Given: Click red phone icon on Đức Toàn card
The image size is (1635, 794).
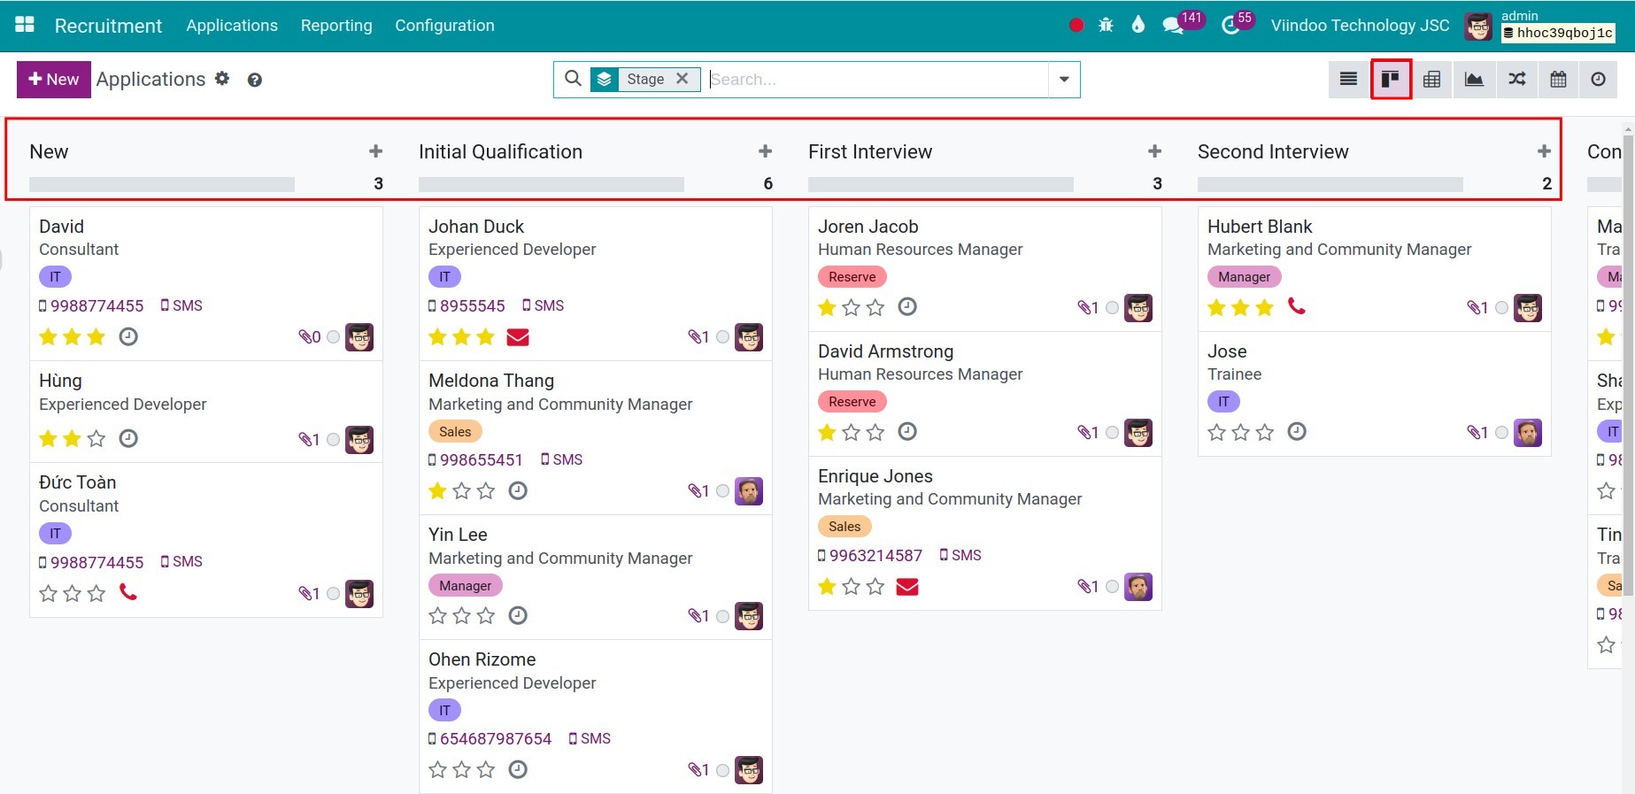Looking at the screenshot, I should click(x=128, y=592).
